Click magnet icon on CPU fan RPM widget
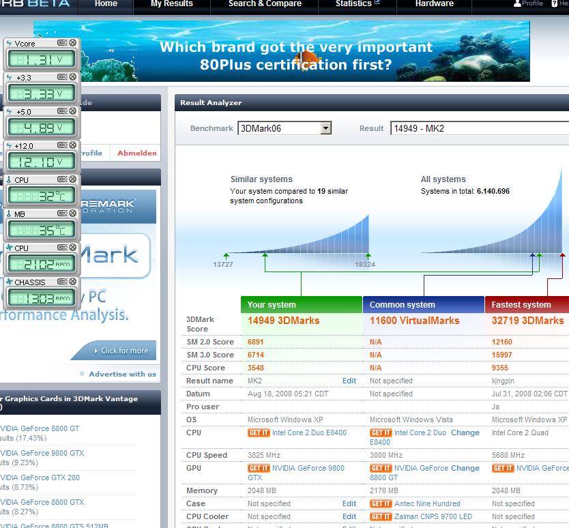Image resolution: width=569 pixels, height=528 pixels. pos(62,248)
